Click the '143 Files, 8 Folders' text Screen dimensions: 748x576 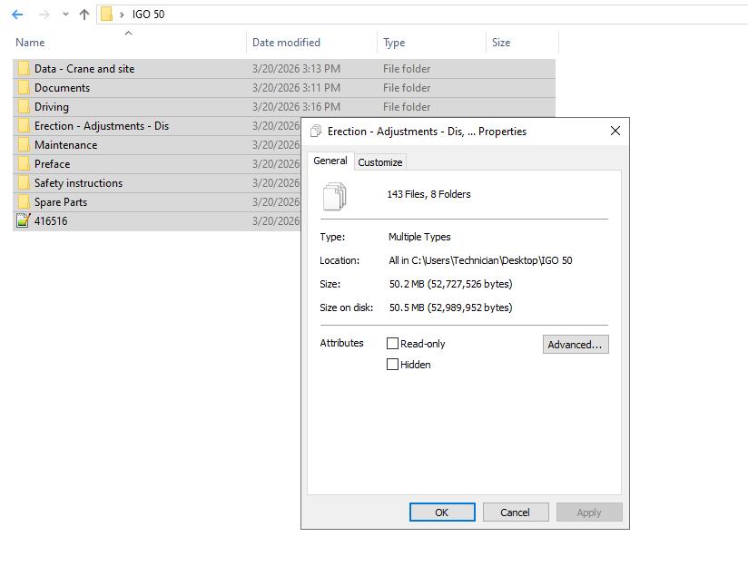click(x=428, y=194)
